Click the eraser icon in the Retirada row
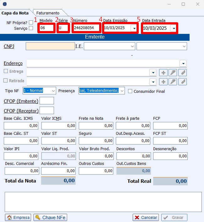This screenshot has width=204, height=222. [182, 82]
